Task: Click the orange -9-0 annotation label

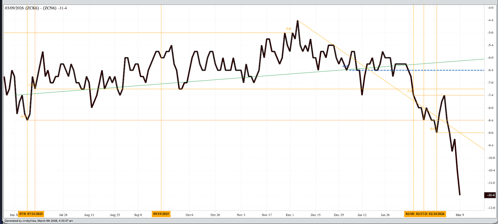Action: 432,129
